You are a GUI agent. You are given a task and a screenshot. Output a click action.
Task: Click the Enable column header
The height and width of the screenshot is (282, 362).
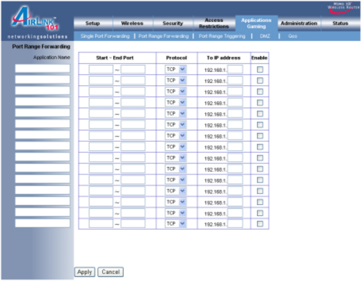[x=259, y=58]
